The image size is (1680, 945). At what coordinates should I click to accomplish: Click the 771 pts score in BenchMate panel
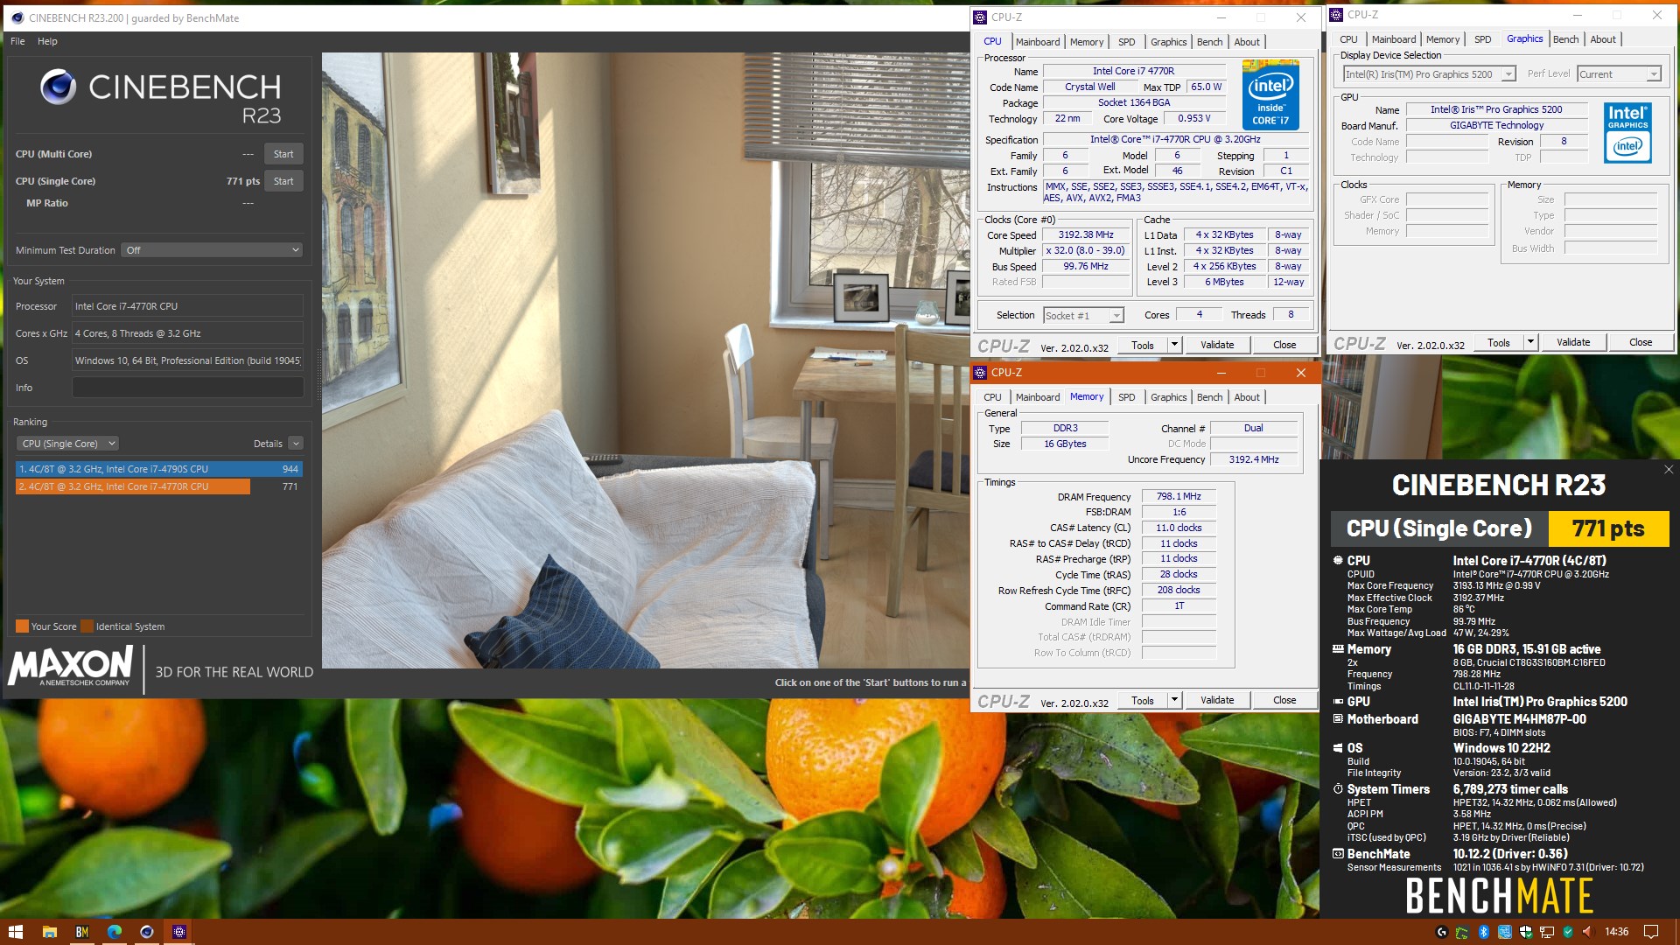click(x=1608, y=528)
